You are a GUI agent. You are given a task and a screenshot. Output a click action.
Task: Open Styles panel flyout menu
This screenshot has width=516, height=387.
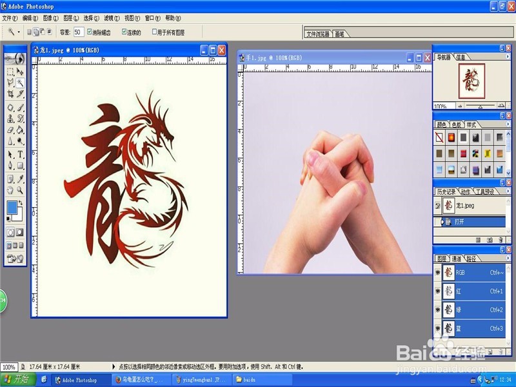click(x=508, y=124)
